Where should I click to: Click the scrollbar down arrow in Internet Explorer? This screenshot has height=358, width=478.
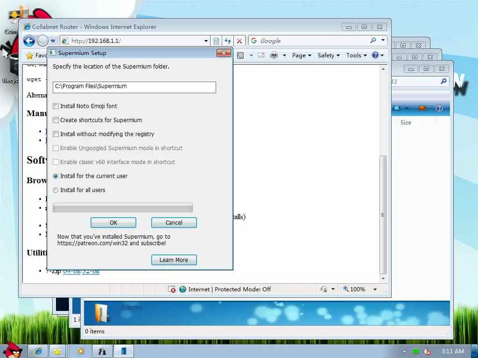[x=383, y=278]
